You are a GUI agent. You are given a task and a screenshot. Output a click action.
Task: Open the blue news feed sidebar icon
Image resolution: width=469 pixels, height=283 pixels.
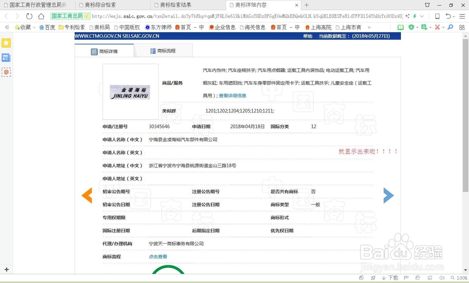[x=6, y=57]
